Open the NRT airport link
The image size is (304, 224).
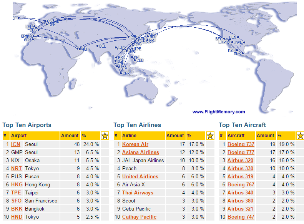(16, 168)
